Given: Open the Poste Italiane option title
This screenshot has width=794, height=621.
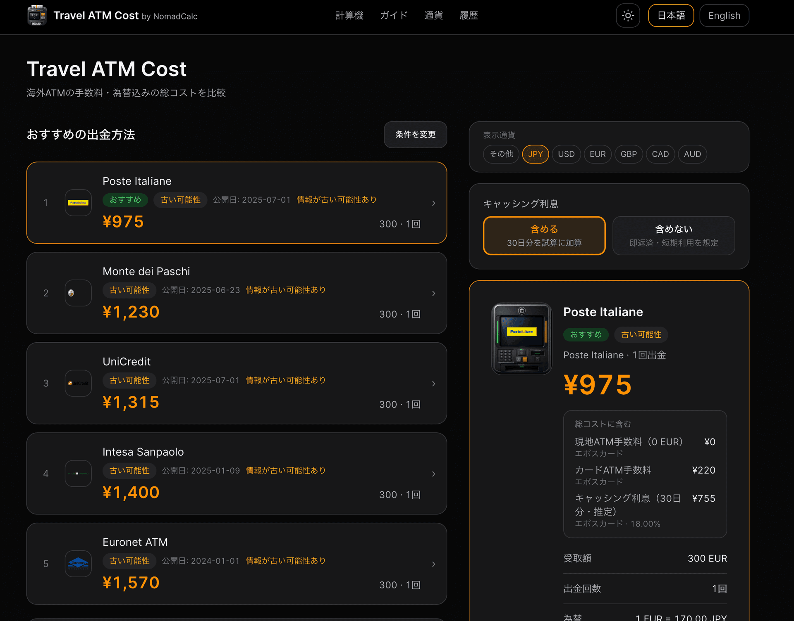Looking at the screenshot, I should 137,181.
